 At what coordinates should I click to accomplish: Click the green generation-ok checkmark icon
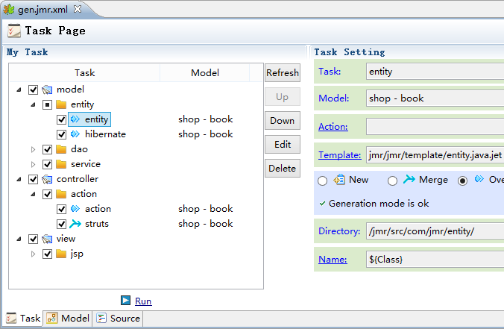click(322, 203)
